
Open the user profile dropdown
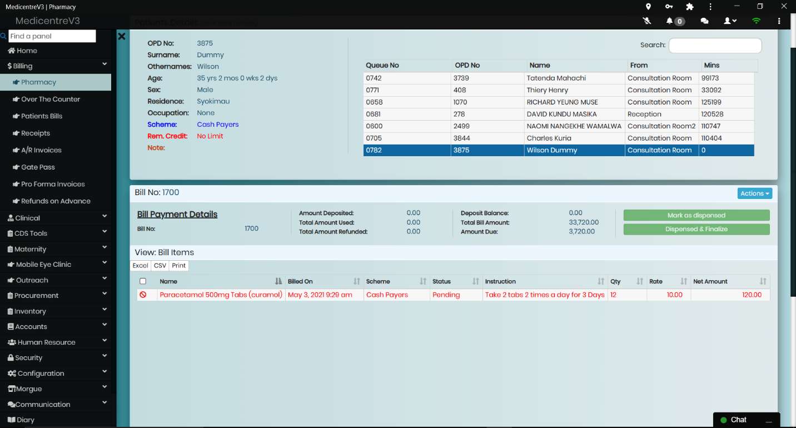730,21
